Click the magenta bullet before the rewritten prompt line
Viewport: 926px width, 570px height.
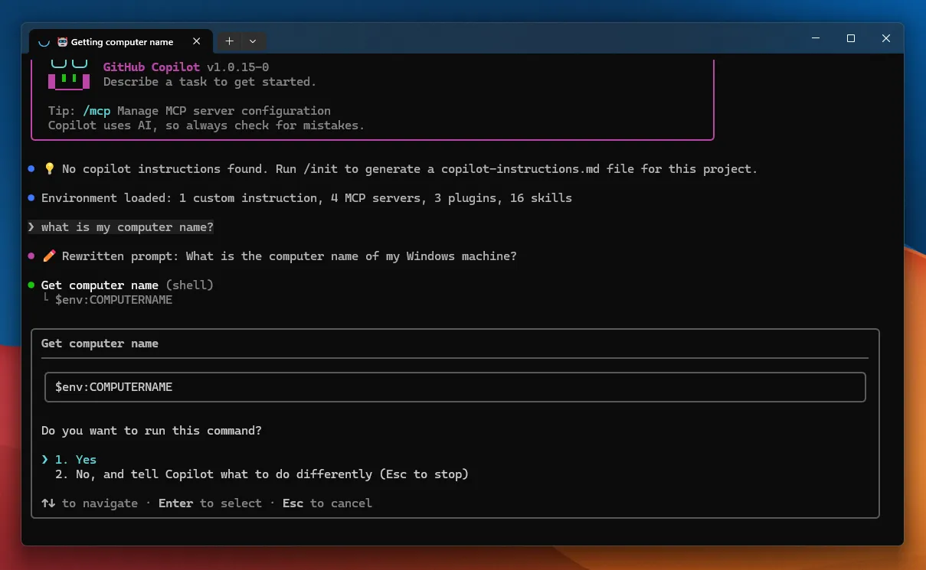pyautogui.click(x=30, y=256)
